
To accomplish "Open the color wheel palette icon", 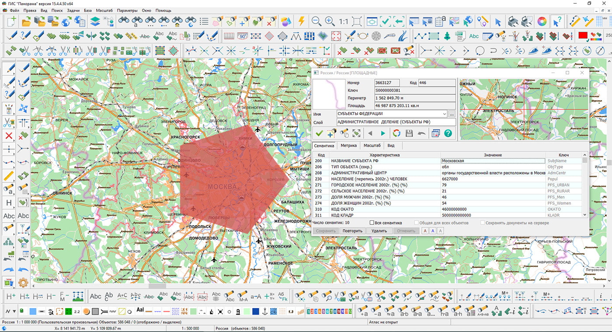I will coord(542,21).
